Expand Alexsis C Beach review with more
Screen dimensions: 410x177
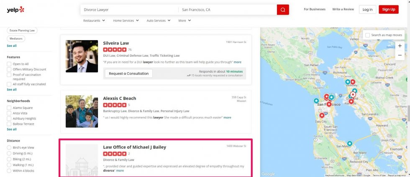tap(227, 117)
